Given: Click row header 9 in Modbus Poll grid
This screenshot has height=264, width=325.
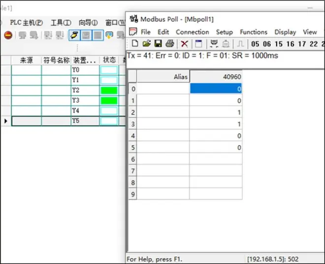Looking at the screenshot, I should tap(132, 194).
